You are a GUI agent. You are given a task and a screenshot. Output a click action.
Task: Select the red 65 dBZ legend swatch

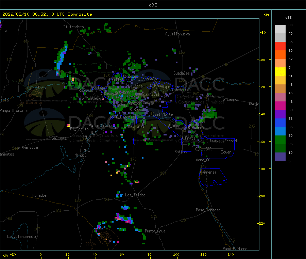[280, 46]
